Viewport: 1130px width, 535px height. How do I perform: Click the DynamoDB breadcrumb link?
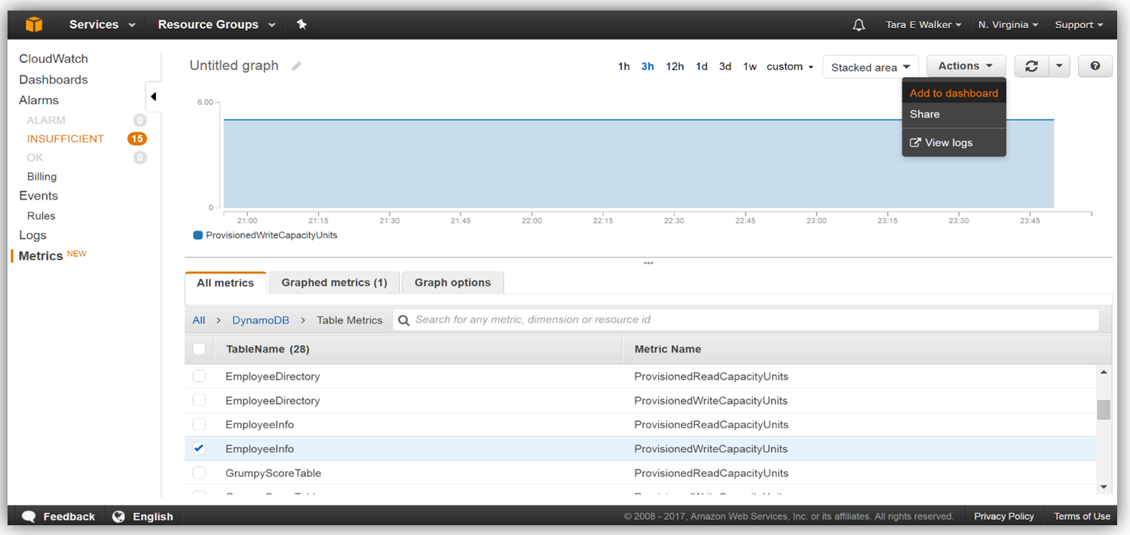tap(260, 320)
